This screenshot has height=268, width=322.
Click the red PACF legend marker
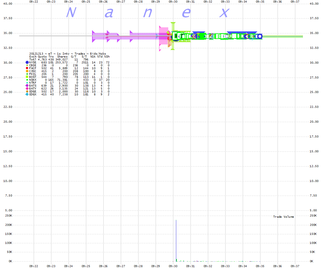(27, 68)
